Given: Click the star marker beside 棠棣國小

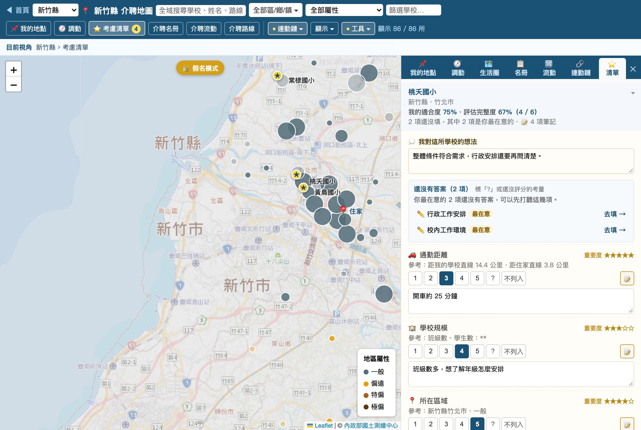Looking at the screenshot, I should pos(277,75).
